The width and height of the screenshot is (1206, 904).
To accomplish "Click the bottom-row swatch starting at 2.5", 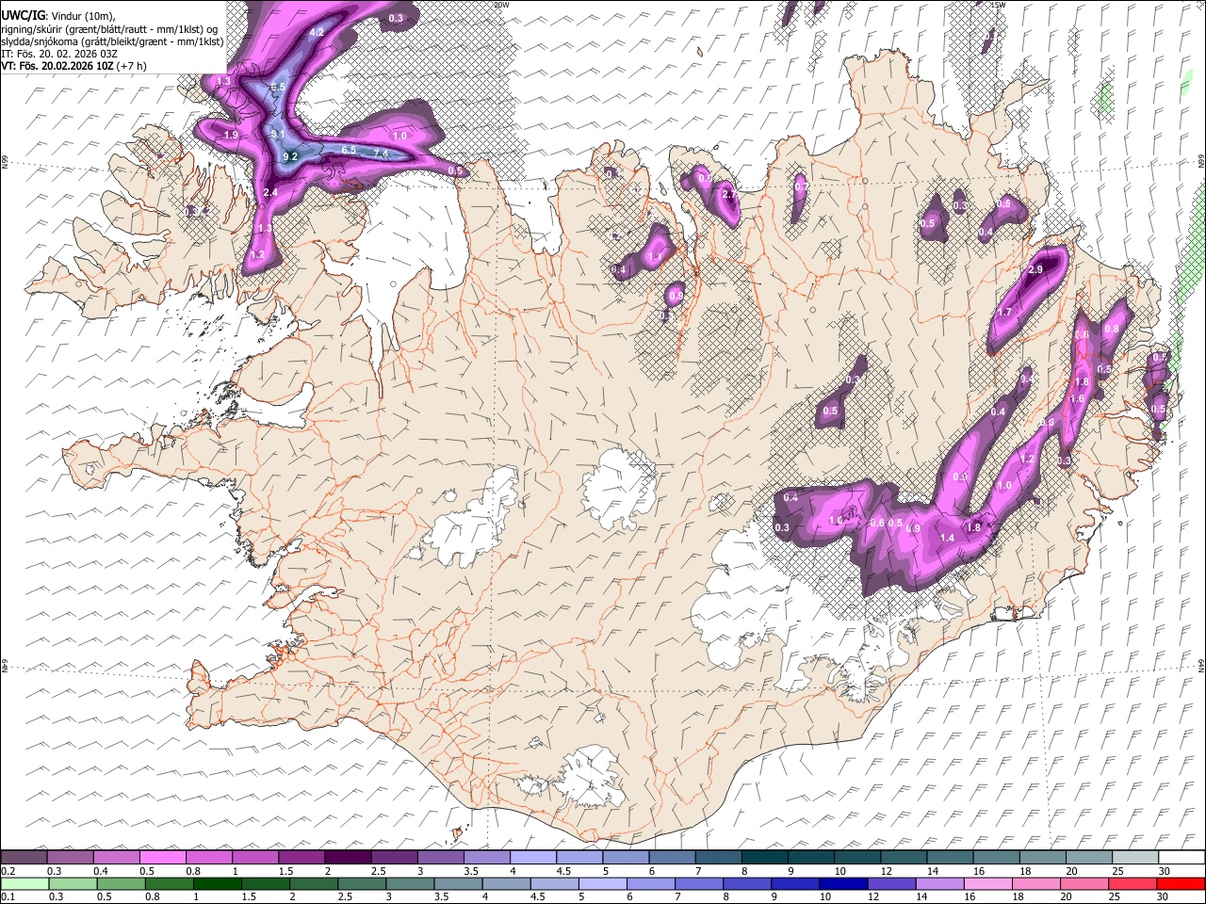I will [x=363, y=883].
